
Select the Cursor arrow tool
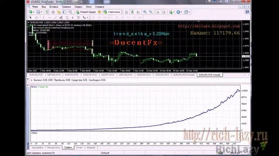[31, 17]
